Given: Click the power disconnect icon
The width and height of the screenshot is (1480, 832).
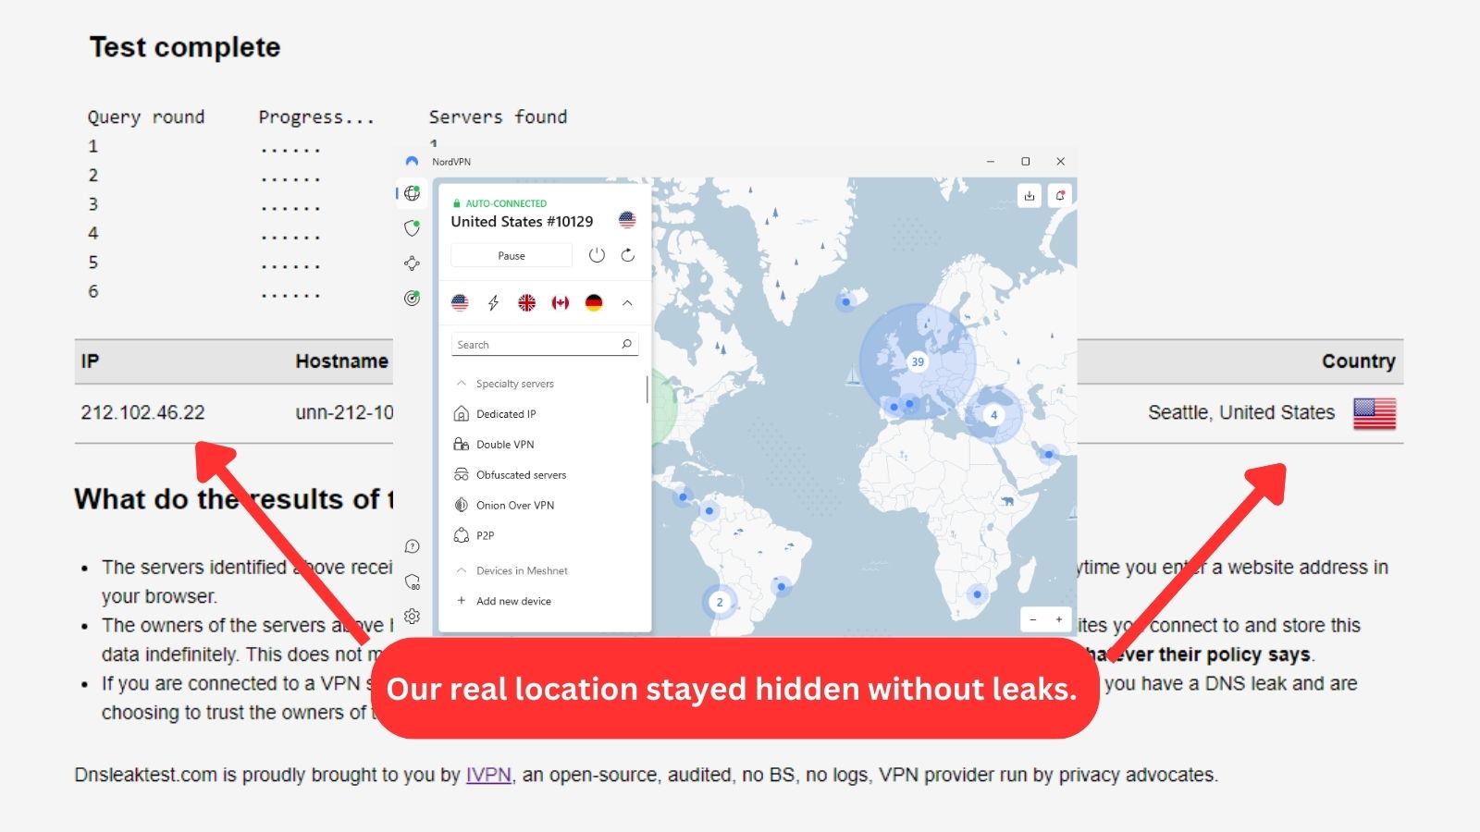Looking at the screenshot, I should pyautogui.click(x=597, y=255).
